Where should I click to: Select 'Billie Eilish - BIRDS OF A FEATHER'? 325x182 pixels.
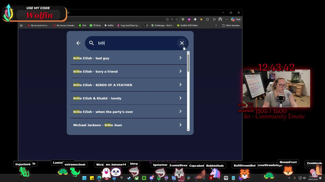click(129, 85)
